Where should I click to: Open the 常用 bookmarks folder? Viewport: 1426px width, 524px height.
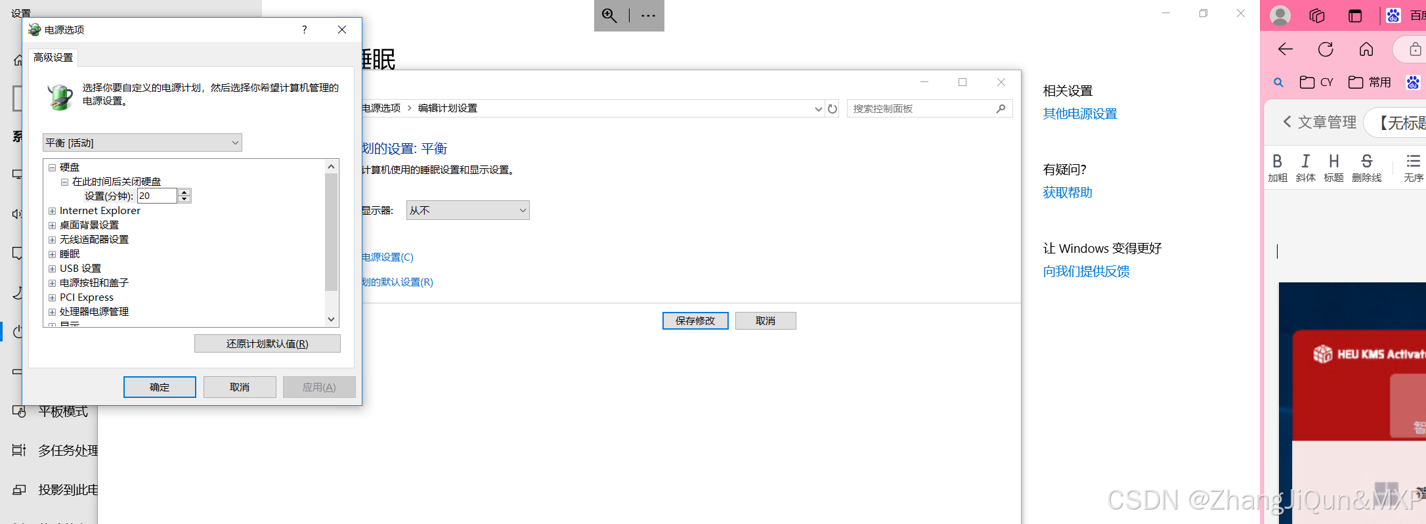click(x=1370, y=82)
